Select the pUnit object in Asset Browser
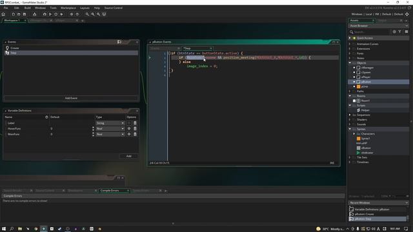Image resolution: width=413 pixels, height=232 pixels. [x=365, y=86]
